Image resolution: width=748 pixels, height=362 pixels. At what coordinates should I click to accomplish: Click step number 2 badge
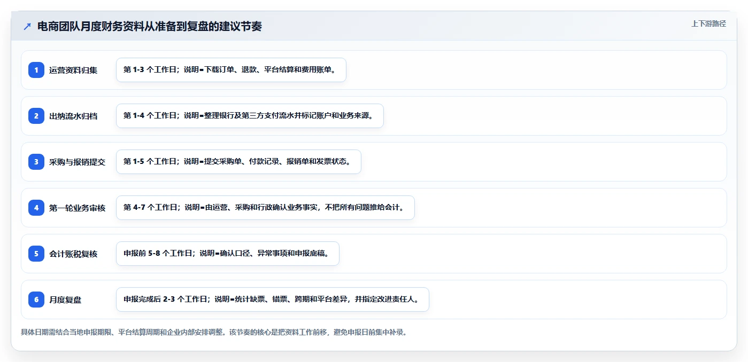point(36,116)
